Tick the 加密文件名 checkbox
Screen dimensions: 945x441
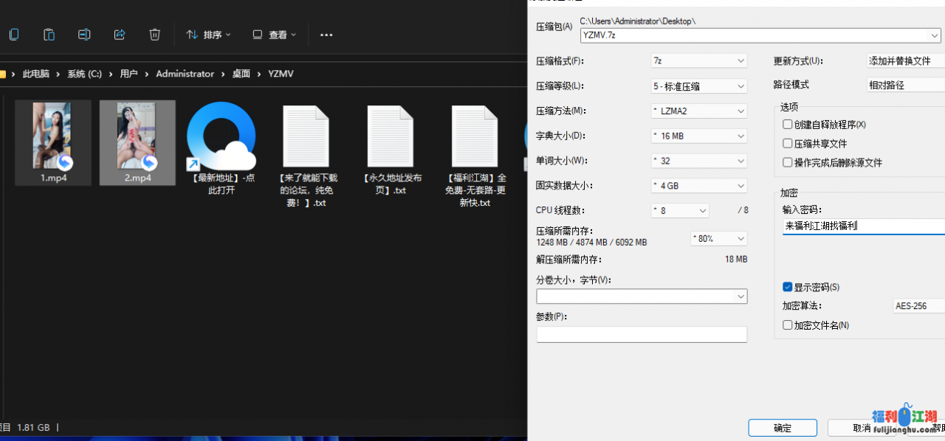pos(788,325)
